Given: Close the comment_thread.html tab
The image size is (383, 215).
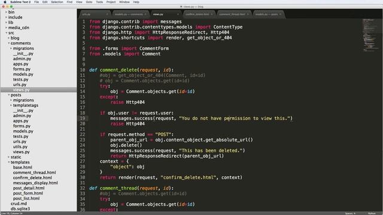Looking at the screenshot, I should pos(248,14).
